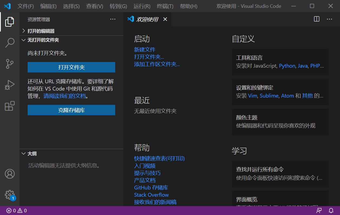Click the Sublime keybinding link
340x215 pixels.
click(269, 96)
